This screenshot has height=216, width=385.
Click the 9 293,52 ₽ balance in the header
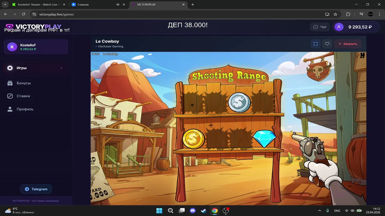pyautogui.click(x=360, y=27)
